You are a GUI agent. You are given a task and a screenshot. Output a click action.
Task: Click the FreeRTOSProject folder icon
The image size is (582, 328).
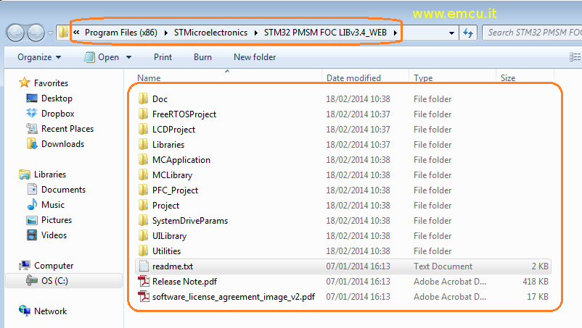(143, 114)
